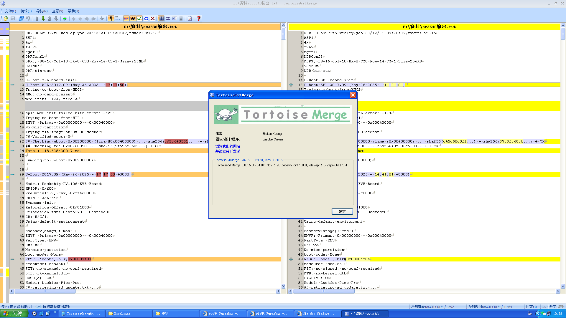Click the Save floppy disk icon
This screenshot has height=318, width=566.
(13, 19)
